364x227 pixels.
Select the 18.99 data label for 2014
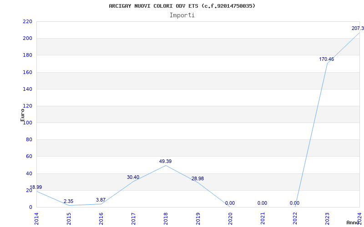pyautogui.click(x=36, y=187)
